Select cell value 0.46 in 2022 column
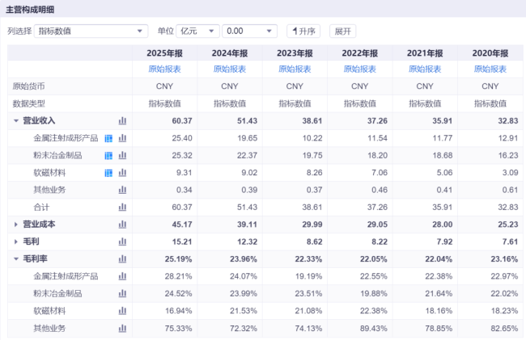This screenshot has height=340, width=526. (380, 190)
